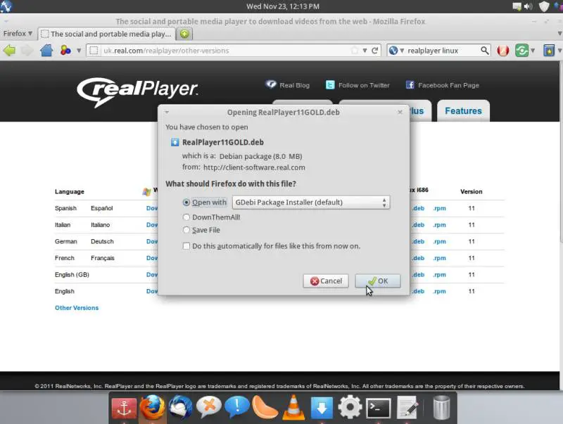Click the Facebook icon on the page
Screen dimensions: 563x424
(410, 85)
